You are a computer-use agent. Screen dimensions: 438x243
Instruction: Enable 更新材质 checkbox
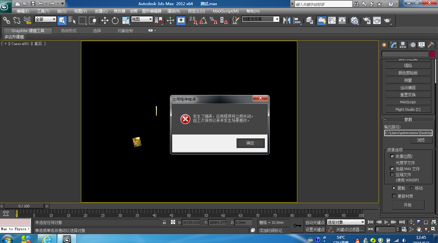pyautogui.click(x=394, y=196)
